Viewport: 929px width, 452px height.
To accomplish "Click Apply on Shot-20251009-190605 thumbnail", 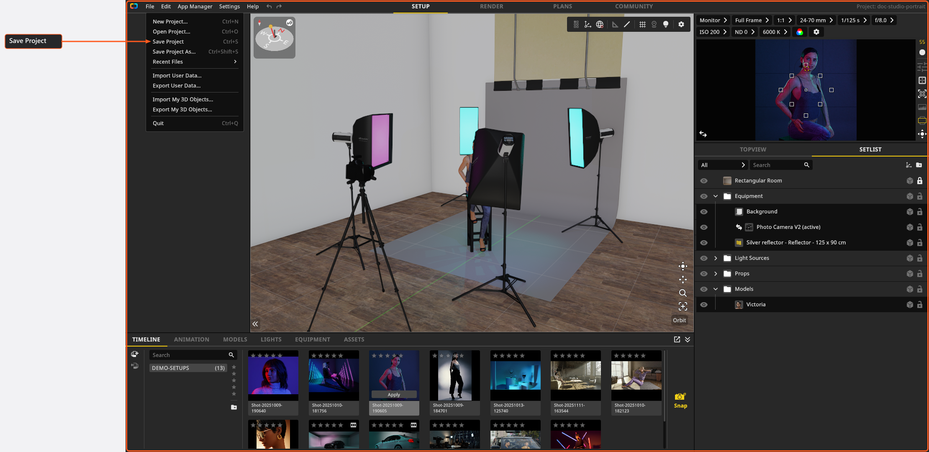I will tap(394, 395).
